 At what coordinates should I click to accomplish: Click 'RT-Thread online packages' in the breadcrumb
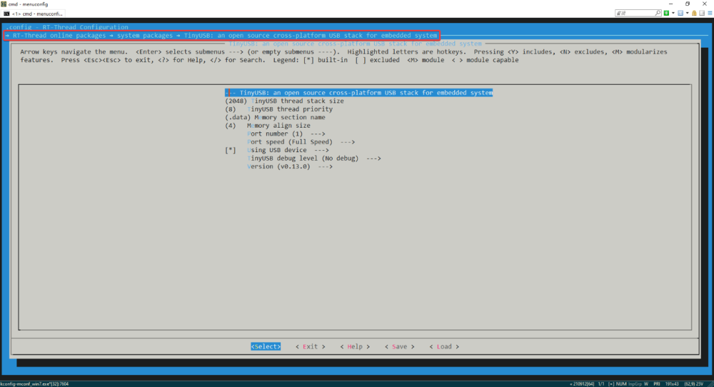pos(59,35)
